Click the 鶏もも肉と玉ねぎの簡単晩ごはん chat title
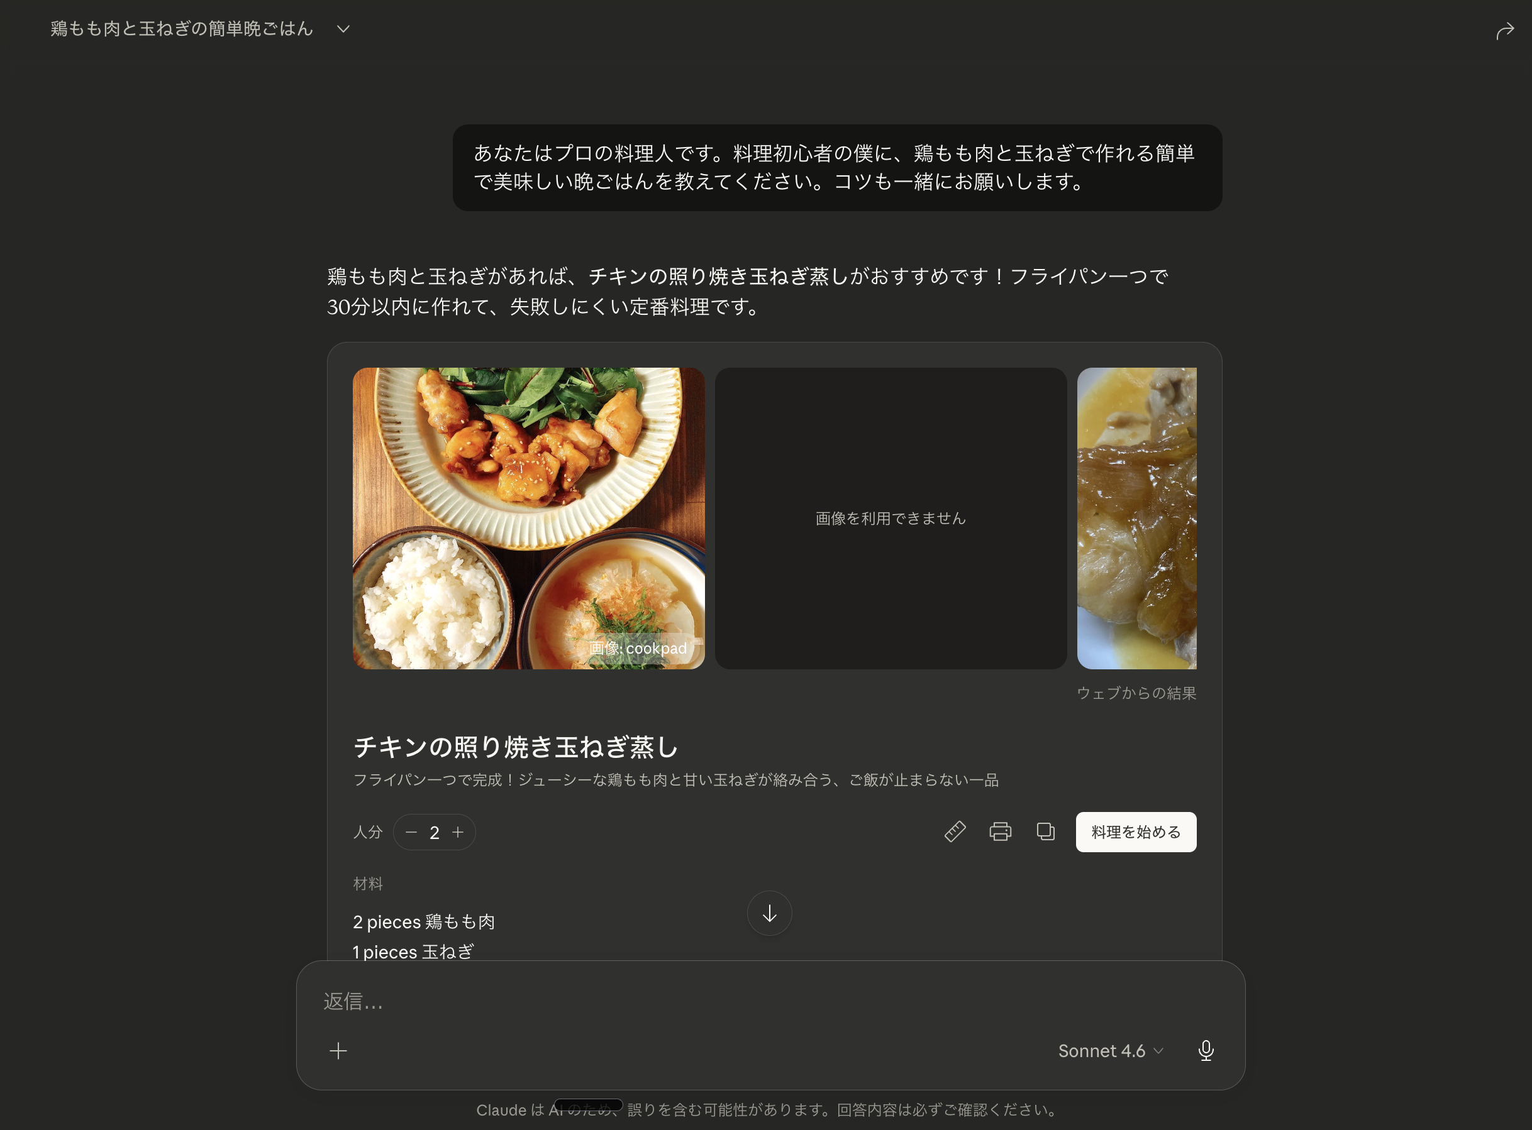This screenshot has width=1532, height=1130. click(x=182, y=29)
